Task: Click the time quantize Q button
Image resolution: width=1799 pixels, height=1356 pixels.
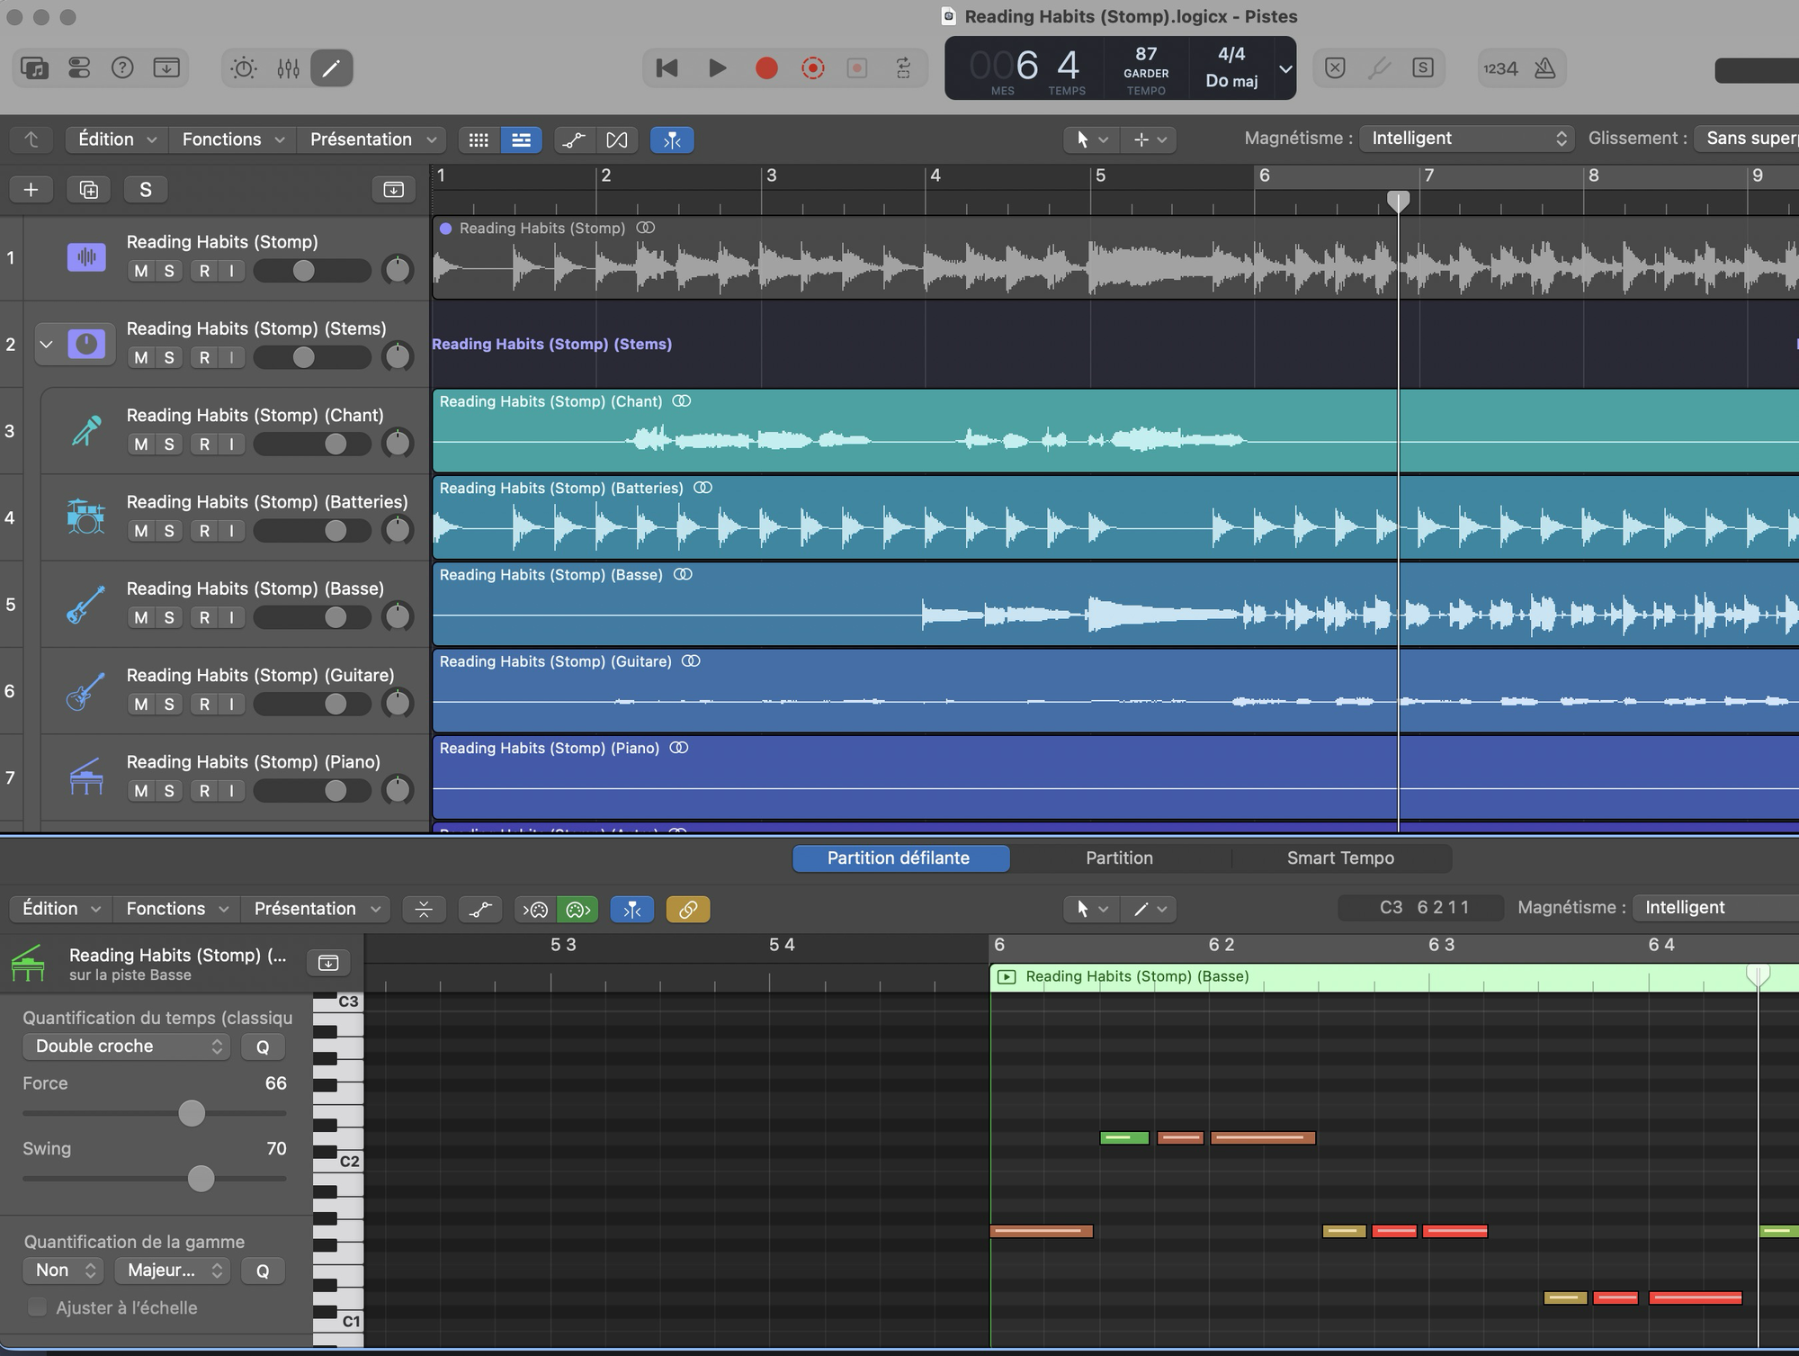Action: point(263,1046)
